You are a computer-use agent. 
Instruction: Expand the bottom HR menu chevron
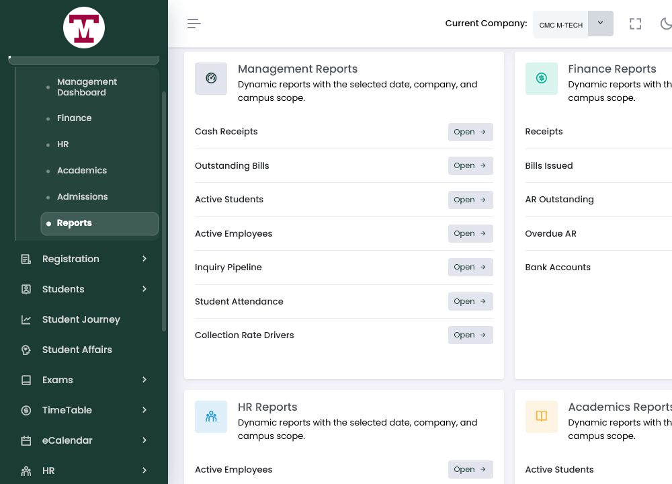tap(144, 471)
